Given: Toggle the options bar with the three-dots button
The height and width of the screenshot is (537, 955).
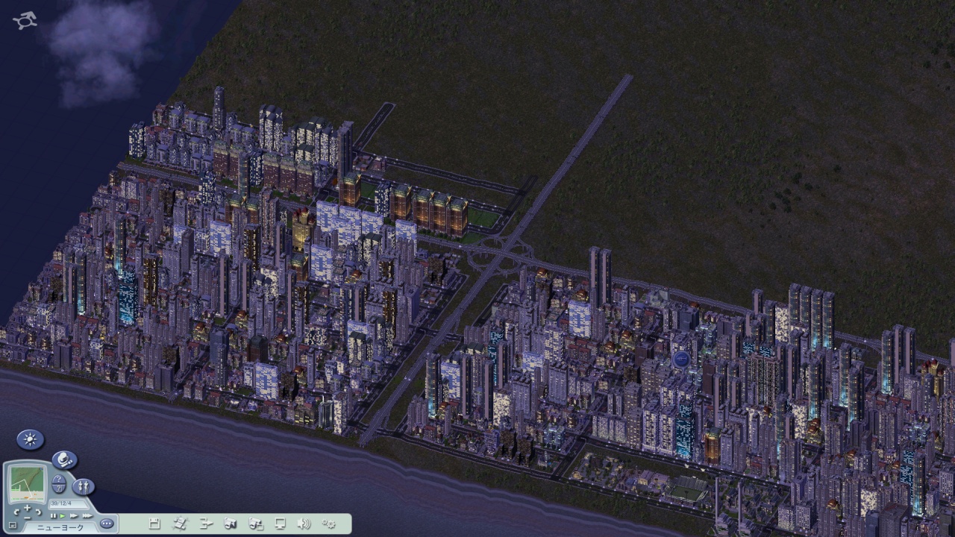Looking at the screenshot, I should (x=107, y=524).
